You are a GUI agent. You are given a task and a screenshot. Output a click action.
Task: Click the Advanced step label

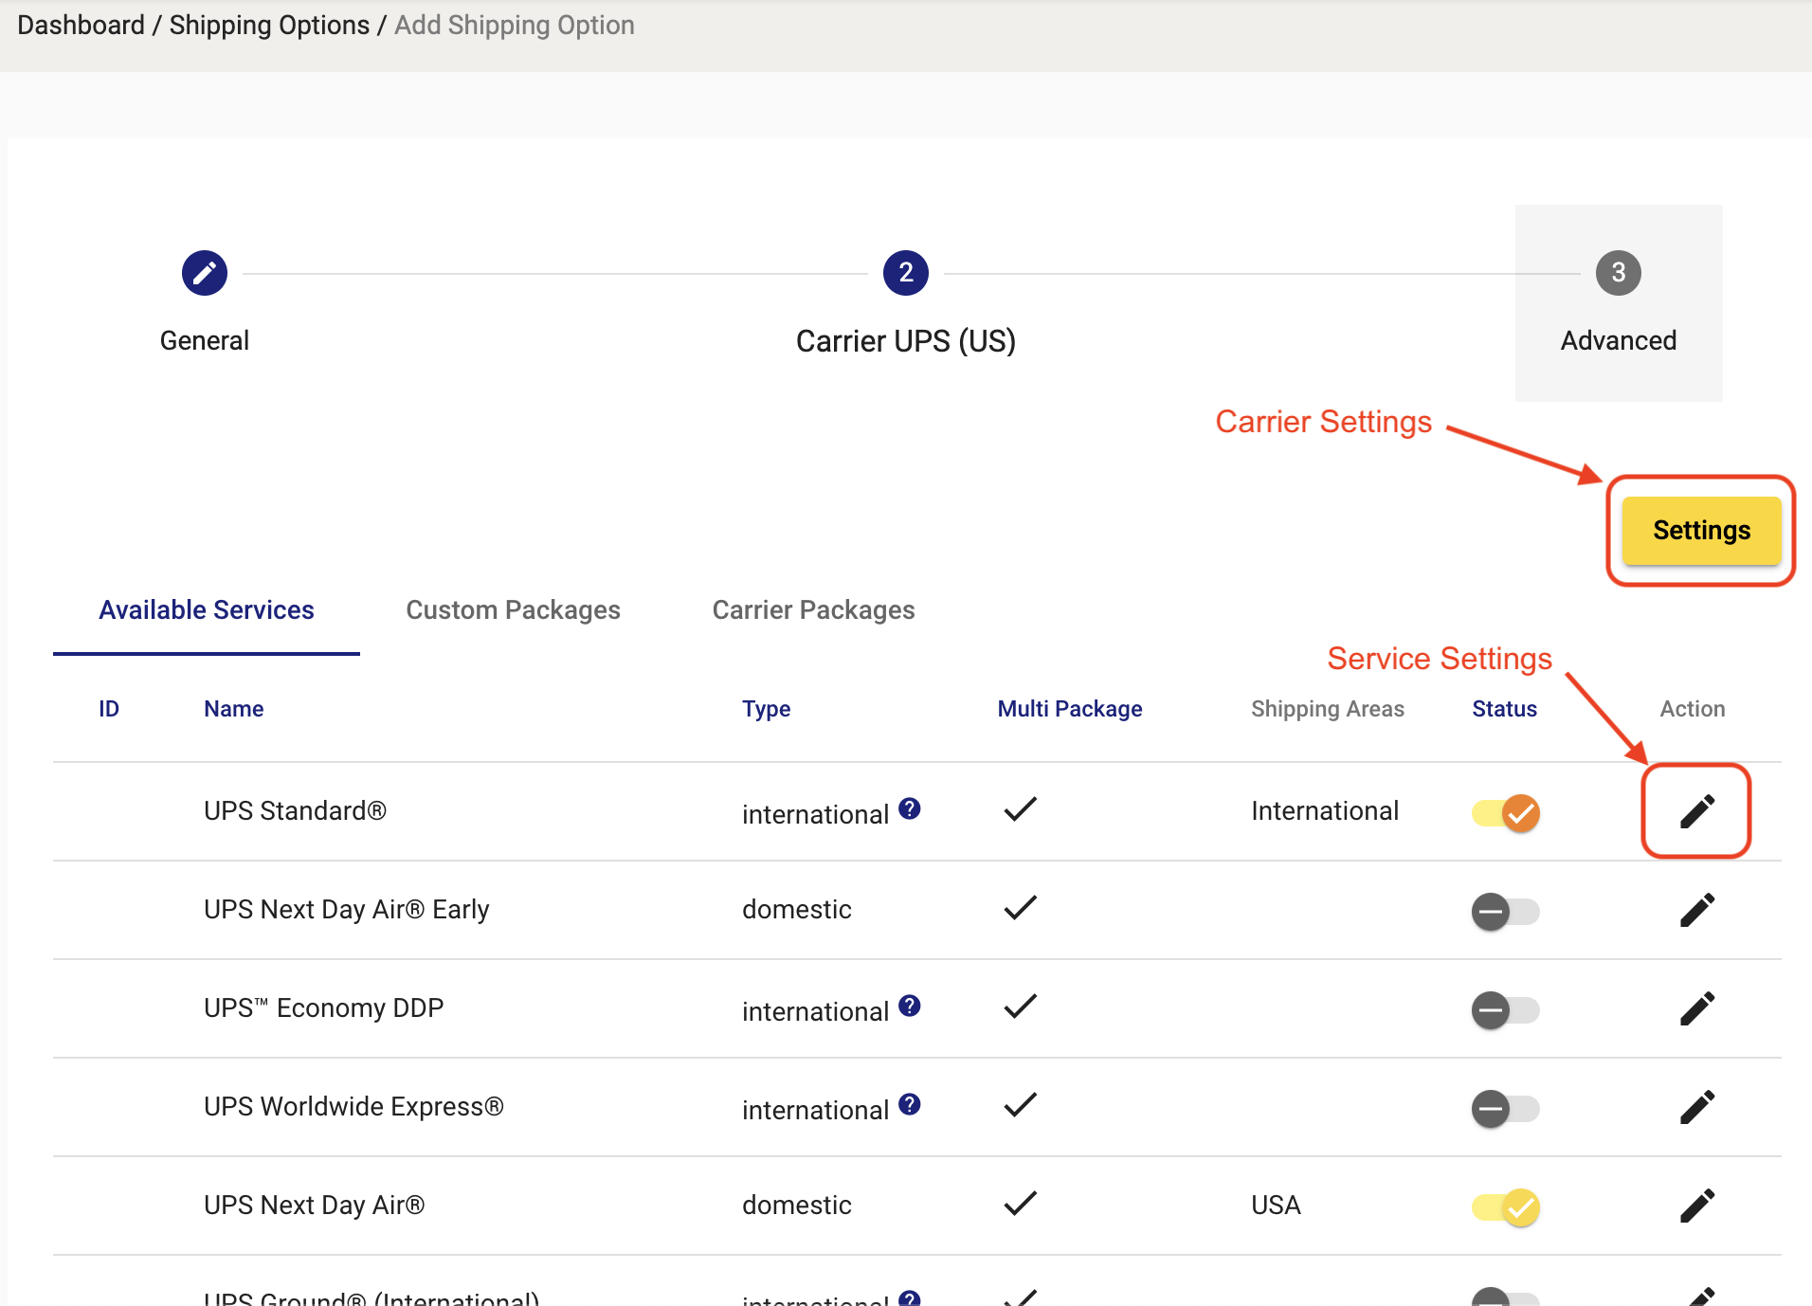1619,341
